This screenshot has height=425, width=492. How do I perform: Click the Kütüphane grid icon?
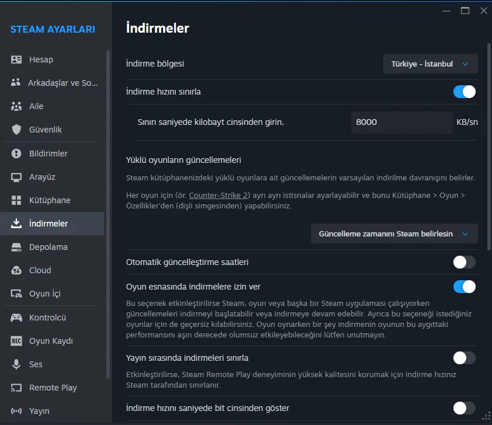[x=16, y=200]
